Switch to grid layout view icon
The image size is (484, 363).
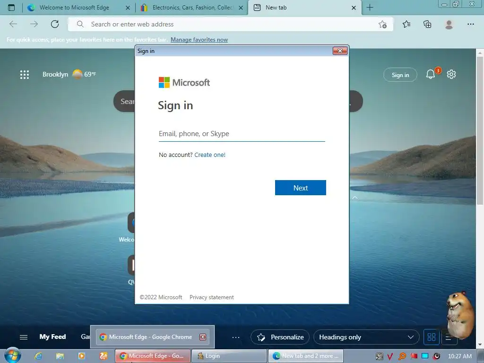(431, 337)
